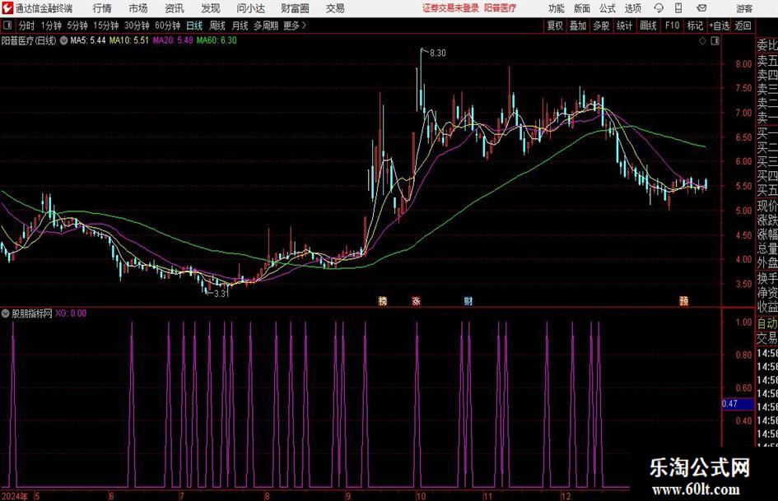Click the 3.31 low price label

pos(221,294)
